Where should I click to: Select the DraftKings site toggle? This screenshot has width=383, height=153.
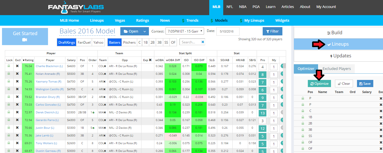tap(67, 42)
